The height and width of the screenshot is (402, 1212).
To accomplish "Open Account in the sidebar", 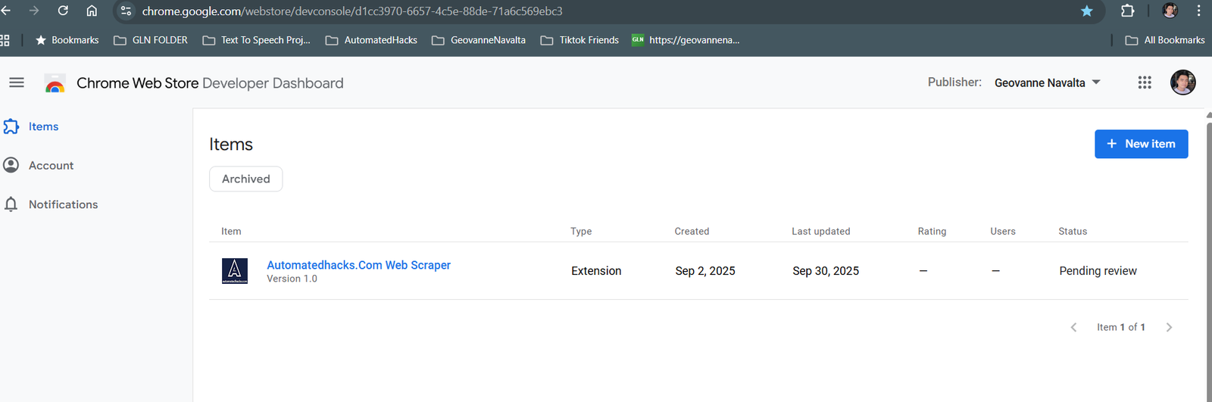I will click(x=51, y=165).
